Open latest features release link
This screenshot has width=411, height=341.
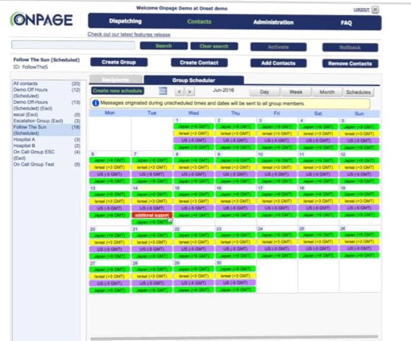pyautogui.click(x=129, y=35)
